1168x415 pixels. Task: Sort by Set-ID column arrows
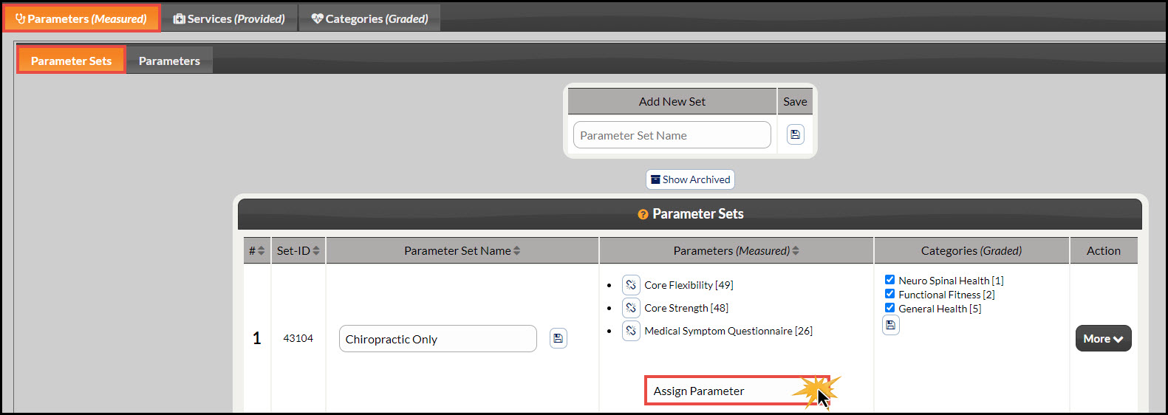(x=316, y=251)
